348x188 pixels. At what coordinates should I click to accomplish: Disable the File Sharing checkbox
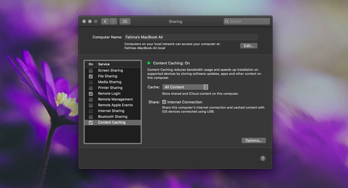point(91,76)
